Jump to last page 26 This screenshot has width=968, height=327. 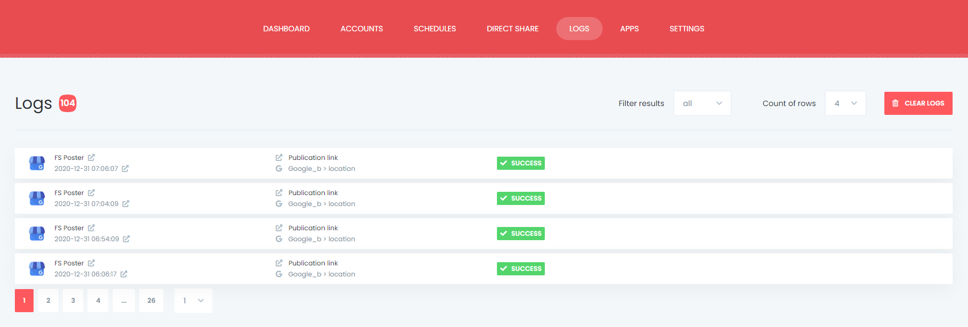tap(151, 301)
